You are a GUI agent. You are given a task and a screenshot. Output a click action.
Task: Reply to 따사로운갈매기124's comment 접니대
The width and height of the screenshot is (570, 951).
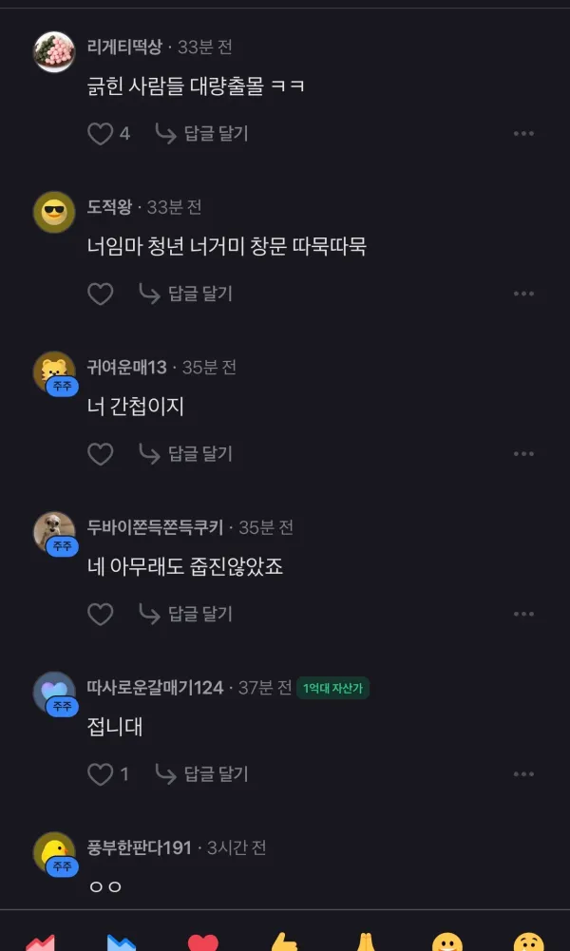tap(202, 774)
